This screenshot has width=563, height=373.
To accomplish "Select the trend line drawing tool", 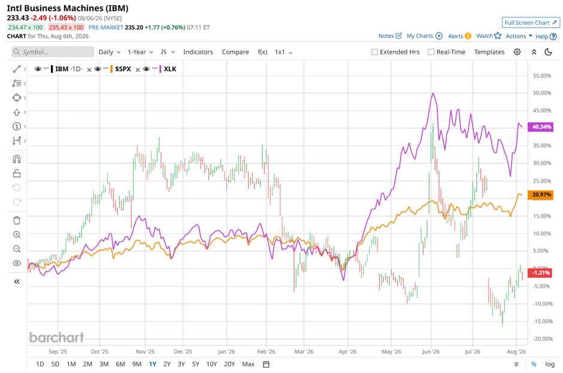I will click(17, 69).
